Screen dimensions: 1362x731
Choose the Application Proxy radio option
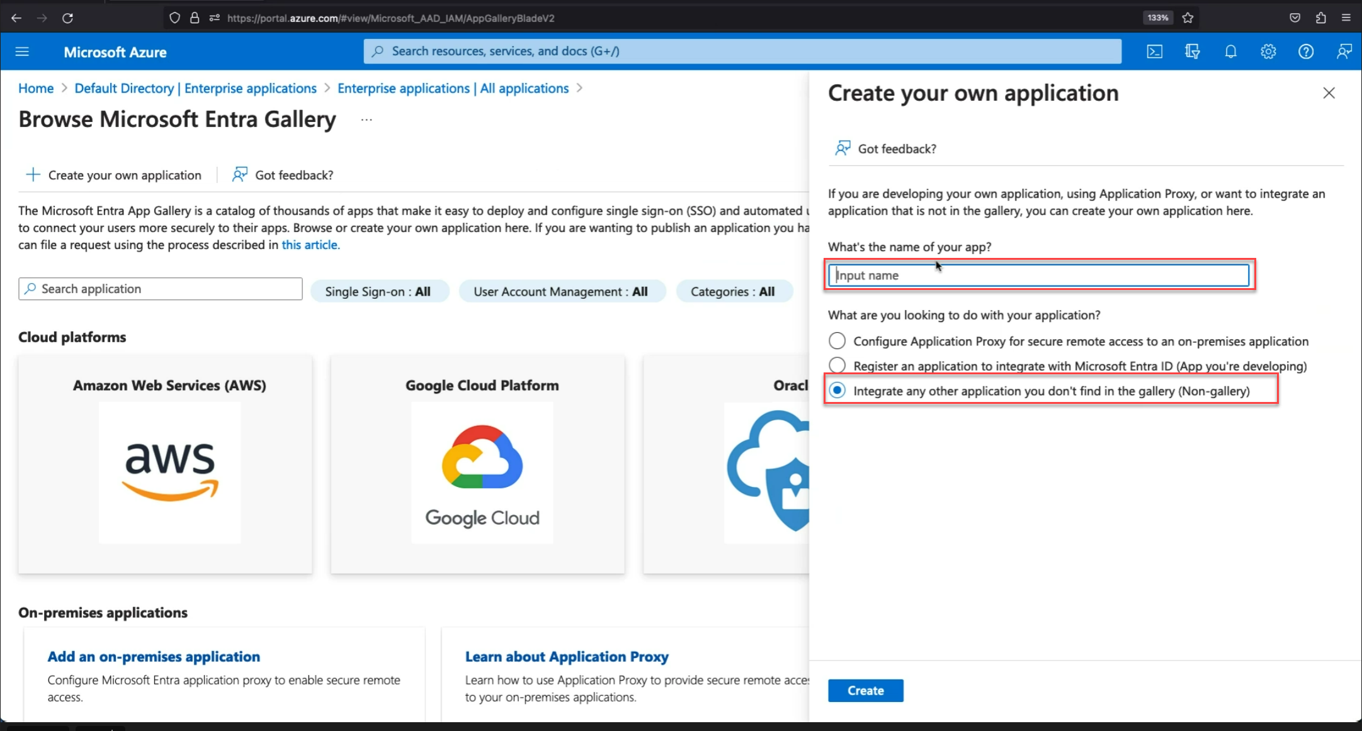click(837, 340)
